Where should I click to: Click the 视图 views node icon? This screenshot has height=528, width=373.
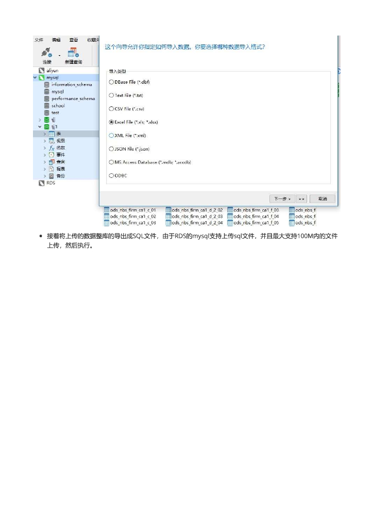pos(52,141)
